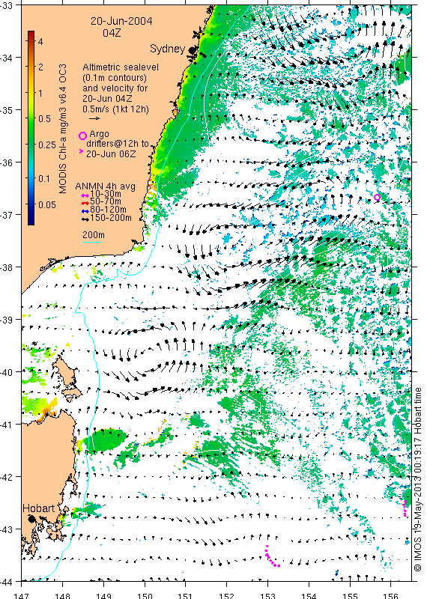Click the 'Argo' legend label

click(99, 134)
